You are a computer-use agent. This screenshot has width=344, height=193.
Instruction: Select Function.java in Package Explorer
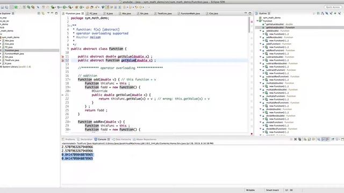[12, 50]
